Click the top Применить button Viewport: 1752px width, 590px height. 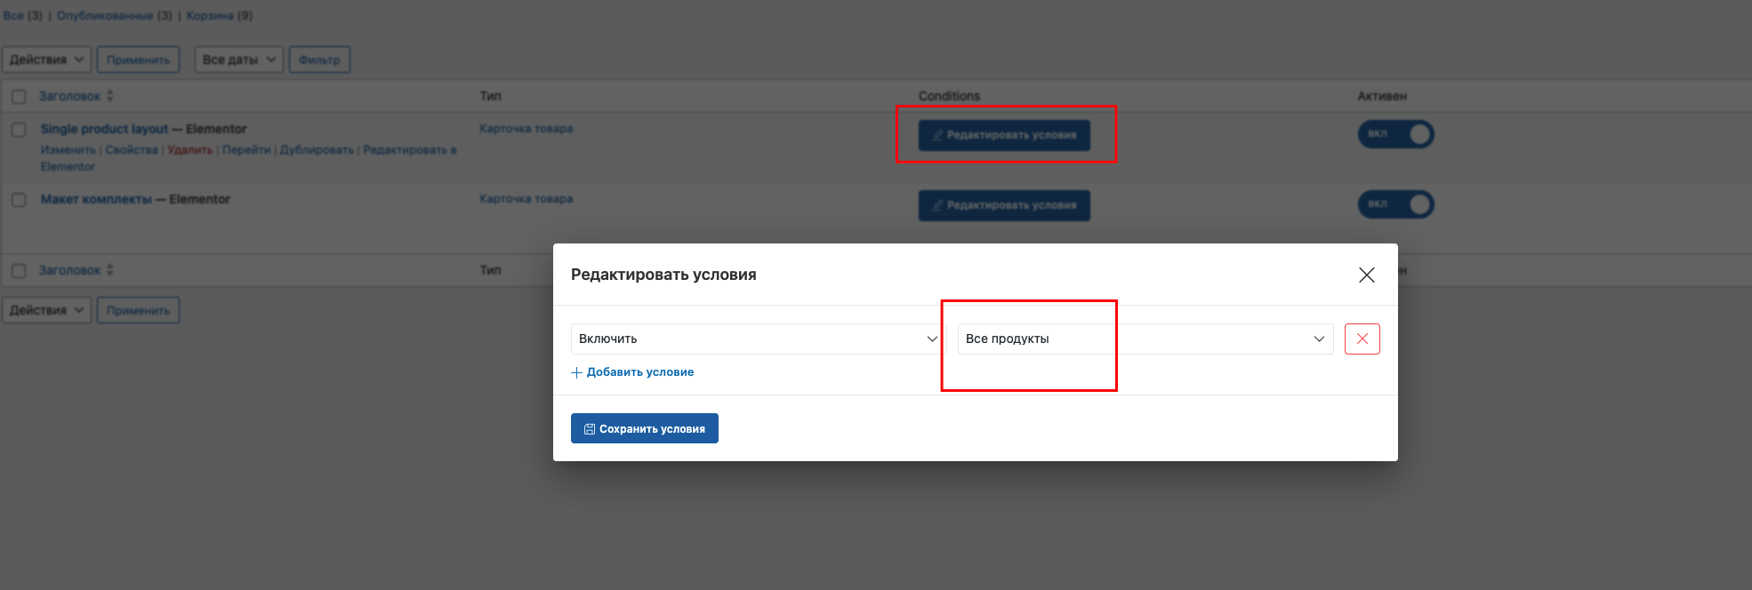tap(138, 60)
